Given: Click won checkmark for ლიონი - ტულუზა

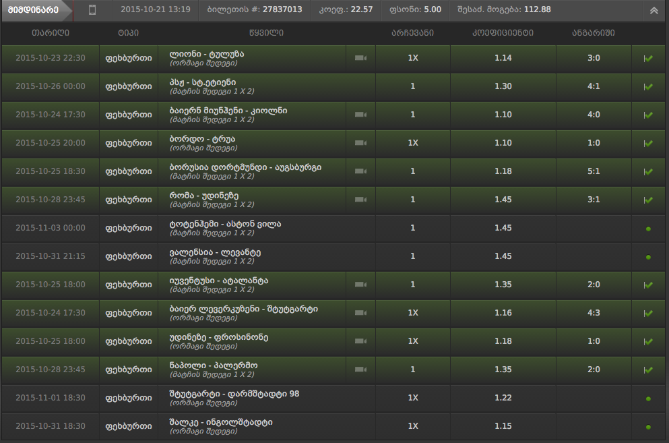Looking at the screenshot, I should (648, 59).
